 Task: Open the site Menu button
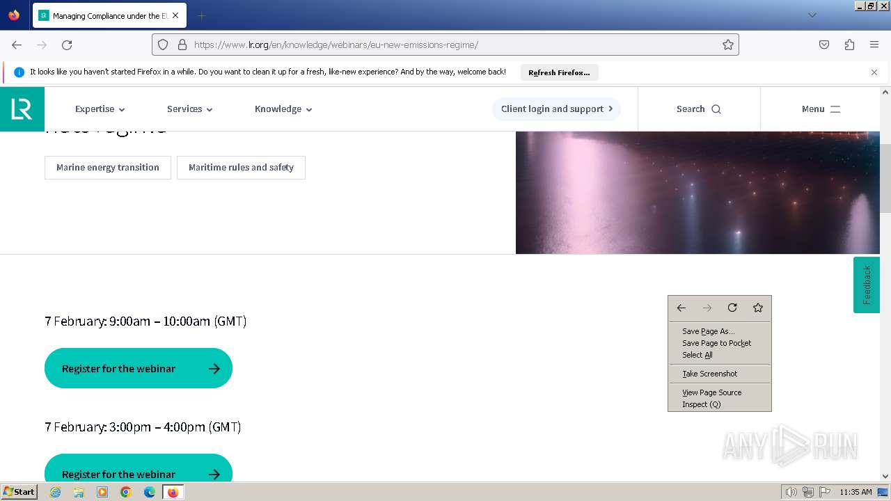coord(821,109)
